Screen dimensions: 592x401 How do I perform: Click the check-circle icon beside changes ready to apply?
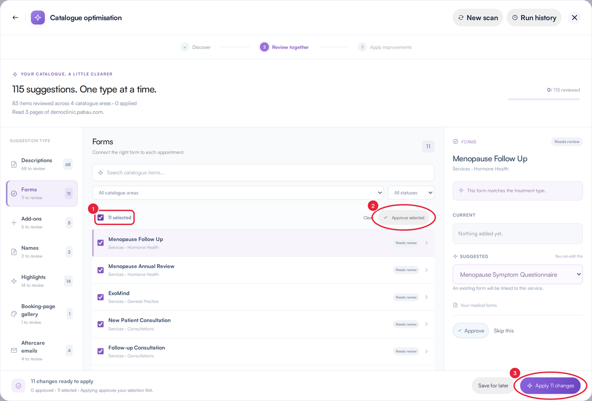coord(18,386)
